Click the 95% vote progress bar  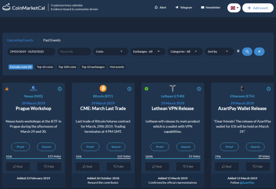33,159
